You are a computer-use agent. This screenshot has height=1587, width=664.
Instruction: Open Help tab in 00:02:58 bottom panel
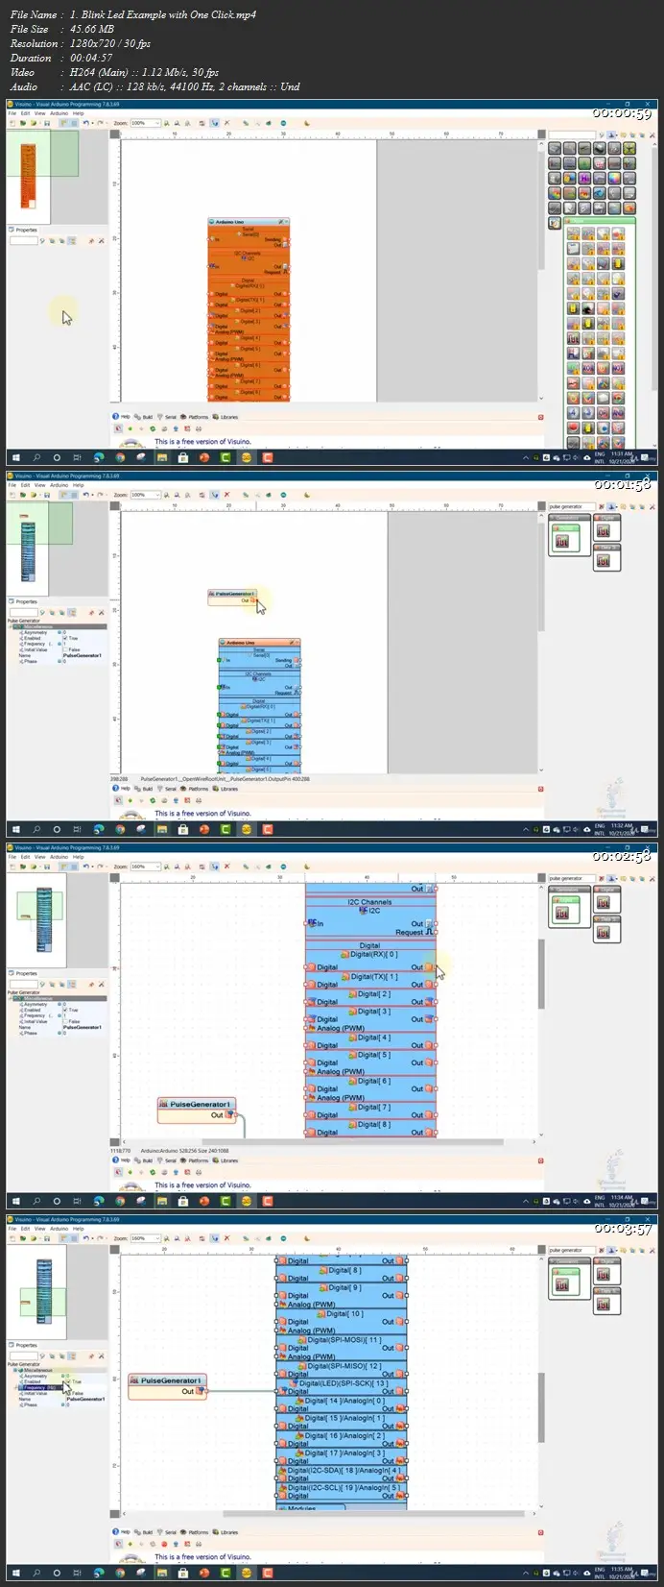click(123, 1160)
